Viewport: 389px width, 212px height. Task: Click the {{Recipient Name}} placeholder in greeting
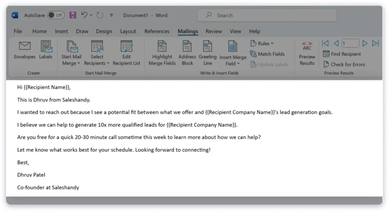[x=47, y=87]
